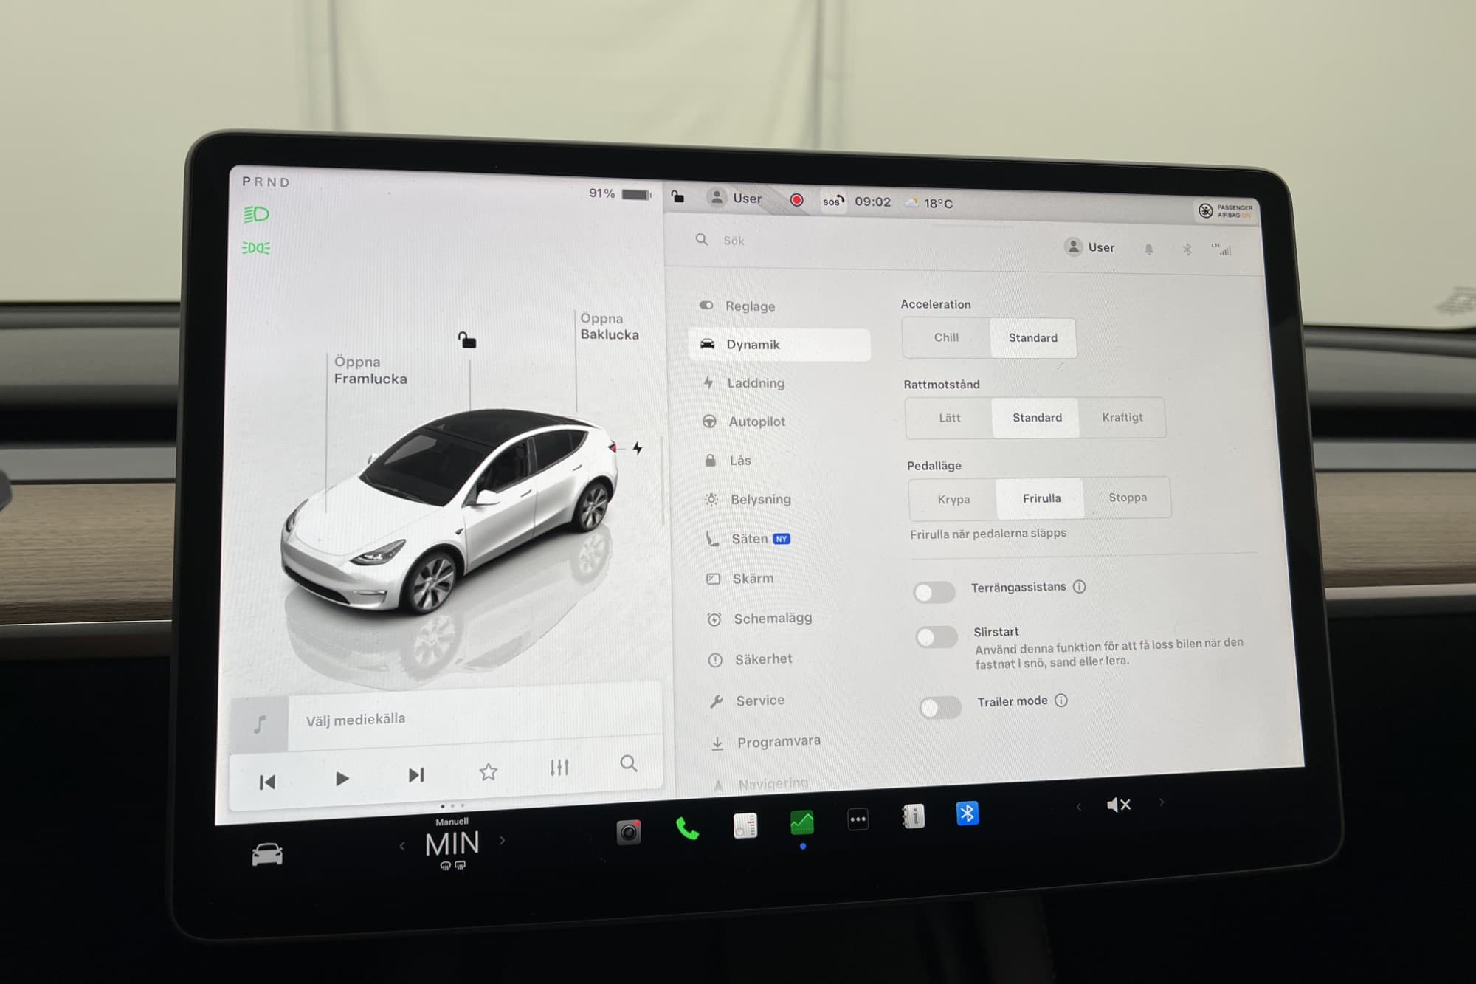Set Pedalläge to Stoppa
Screen dimensions: 1476x984
[x=1128, y=498]
